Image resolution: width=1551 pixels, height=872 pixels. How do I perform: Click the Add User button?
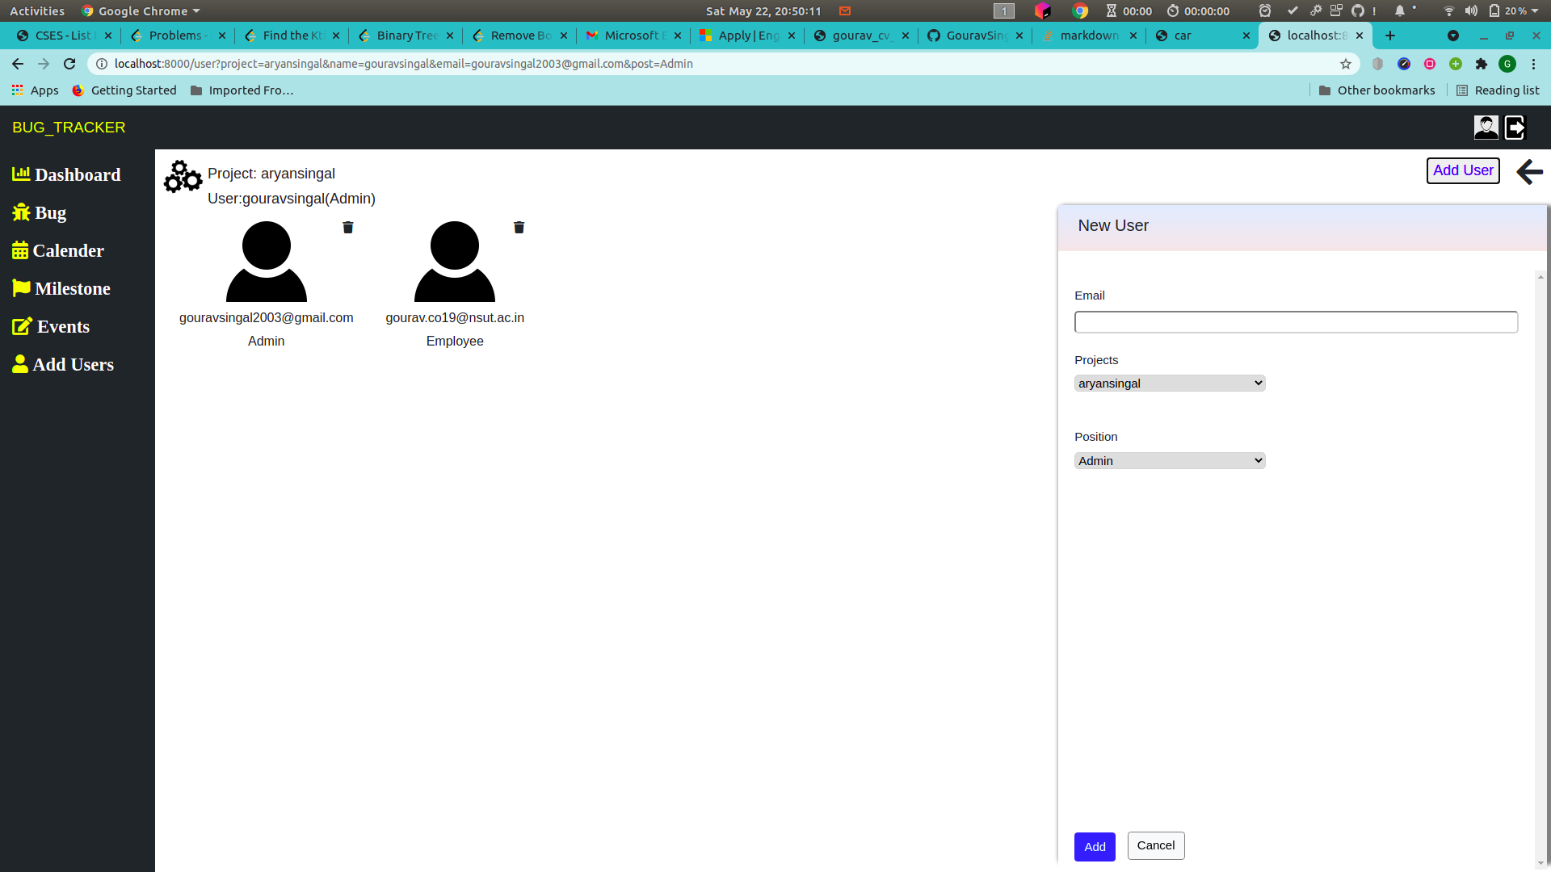tap(1463, 170)
